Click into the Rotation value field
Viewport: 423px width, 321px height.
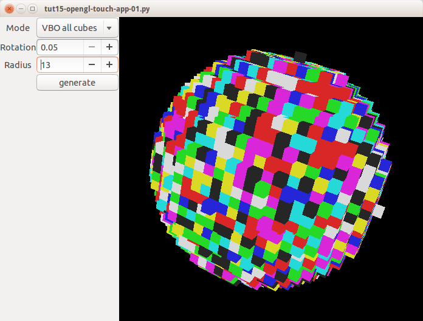(x=60, y=47)
